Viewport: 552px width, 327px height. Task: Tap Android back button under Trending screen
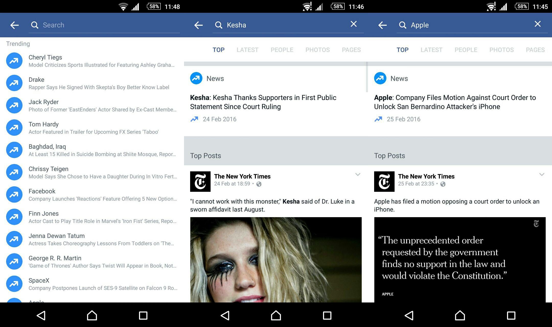coord(41,316)
